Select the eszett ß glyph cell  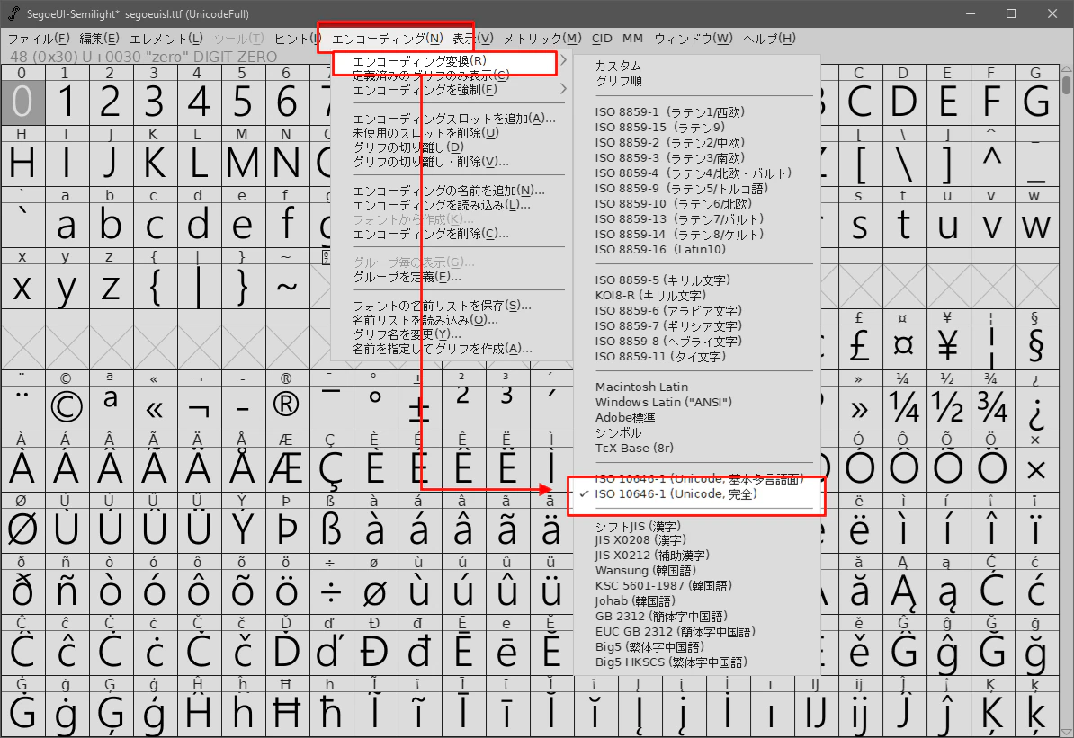tap(330, 530)
